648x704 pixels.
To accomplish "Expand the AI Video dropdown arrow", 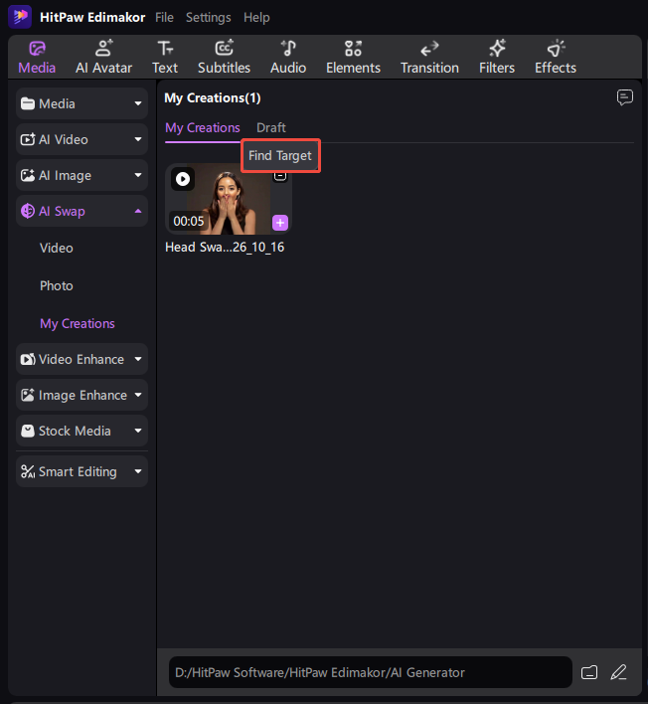I will [138, 139].
